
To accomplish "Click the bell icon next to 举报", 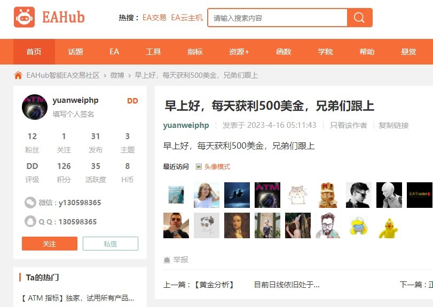I will coord(167,260).
